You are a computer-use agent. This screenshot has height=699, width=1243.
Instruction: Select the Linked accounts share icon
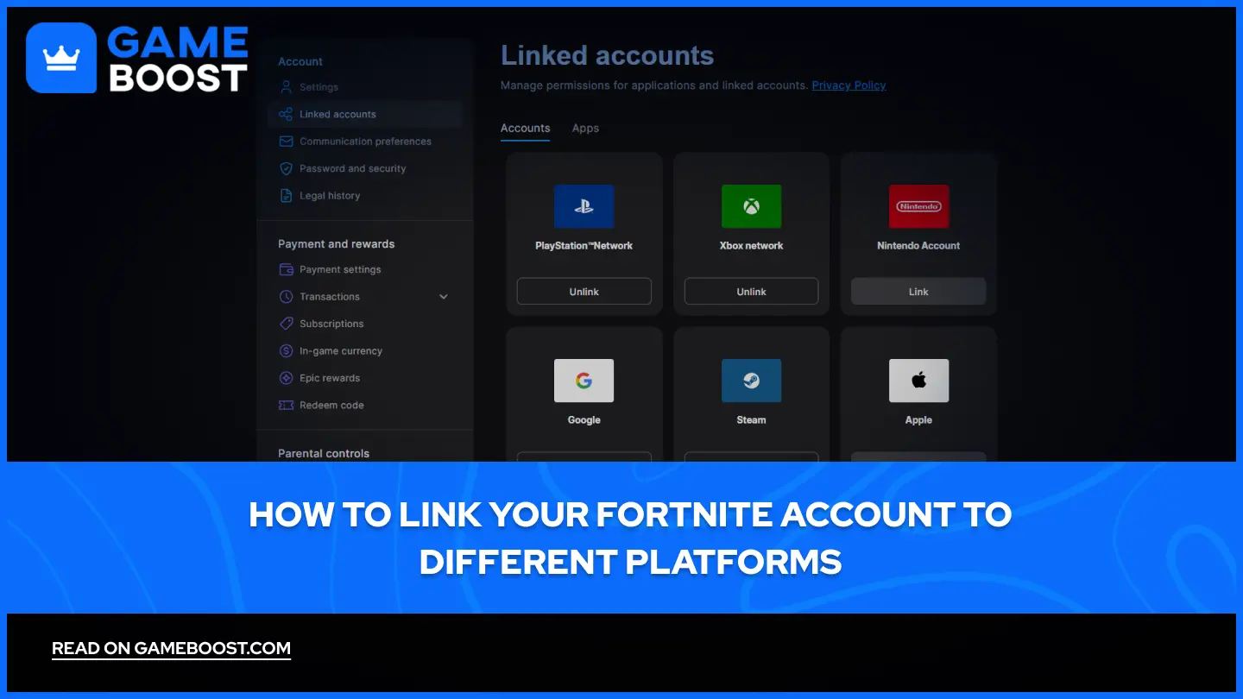coord(286,114)
